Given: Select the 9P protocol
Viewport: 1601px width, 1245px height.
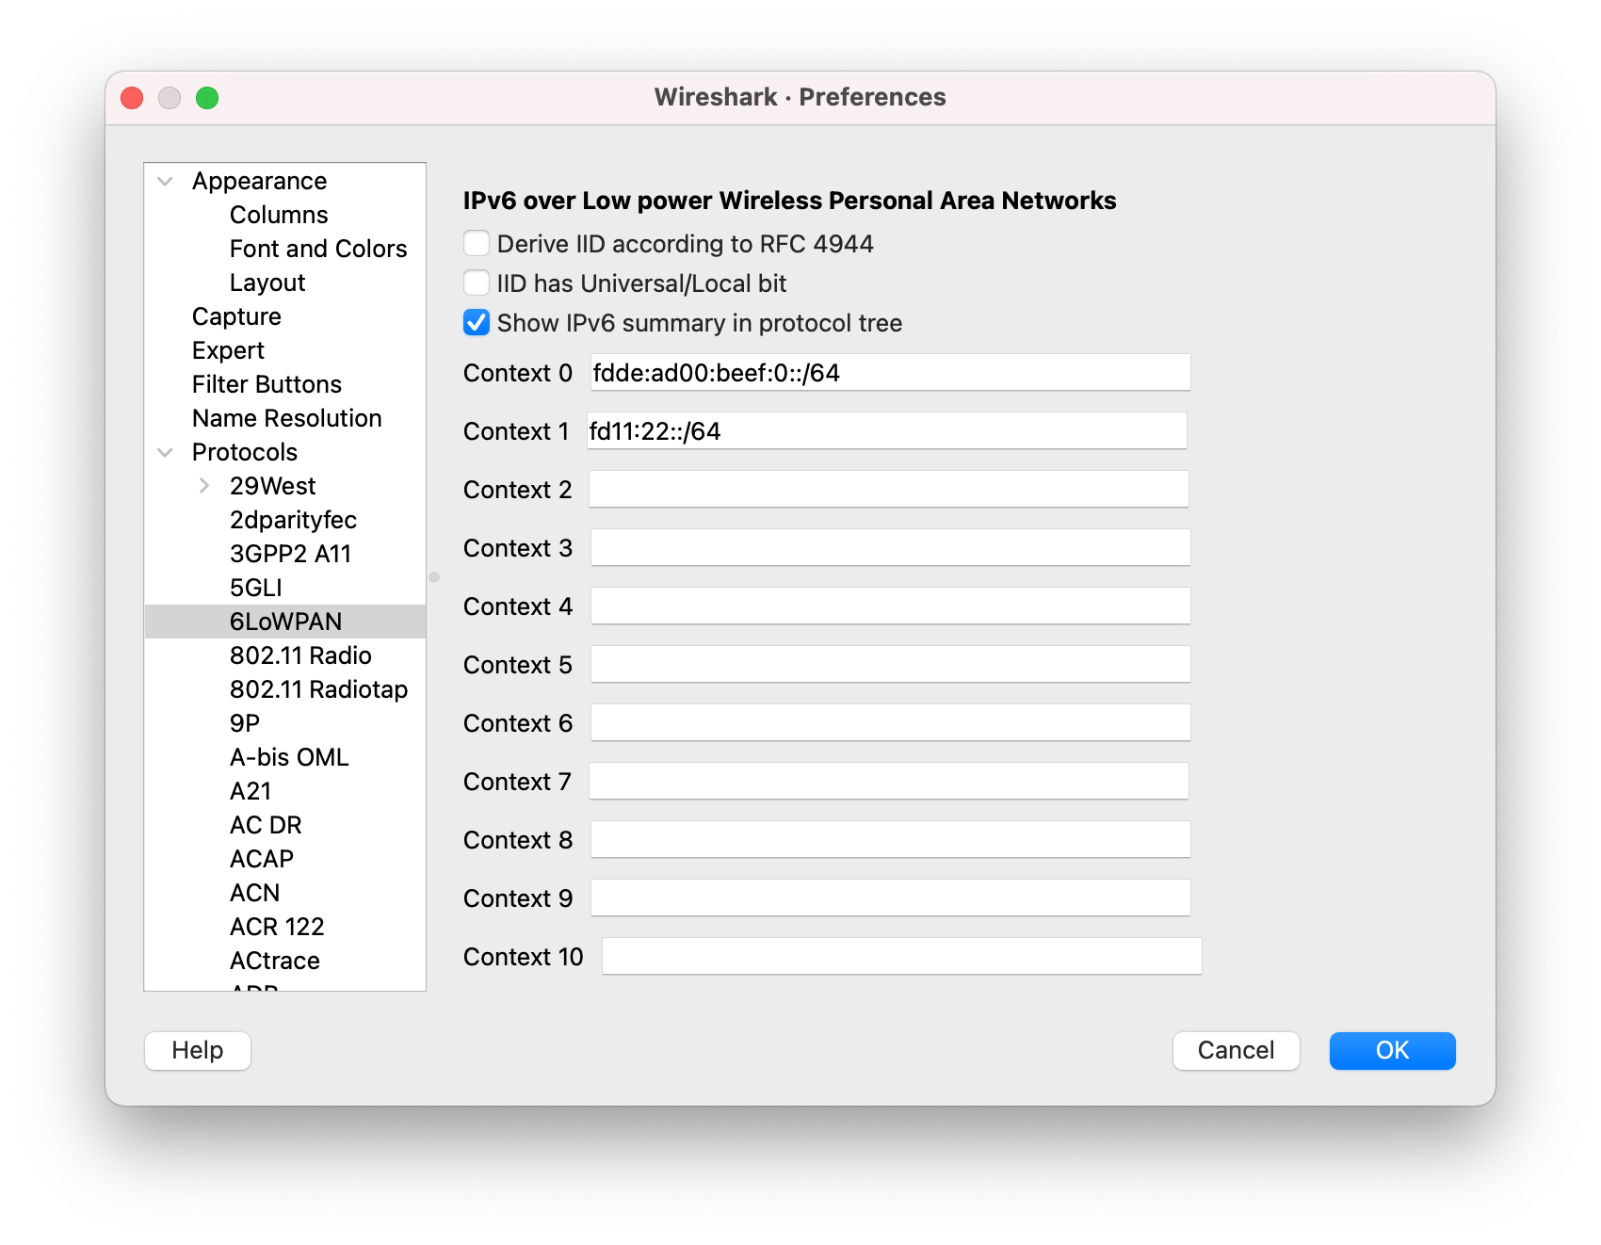Looking at the screenshot, I should (245, 723).
